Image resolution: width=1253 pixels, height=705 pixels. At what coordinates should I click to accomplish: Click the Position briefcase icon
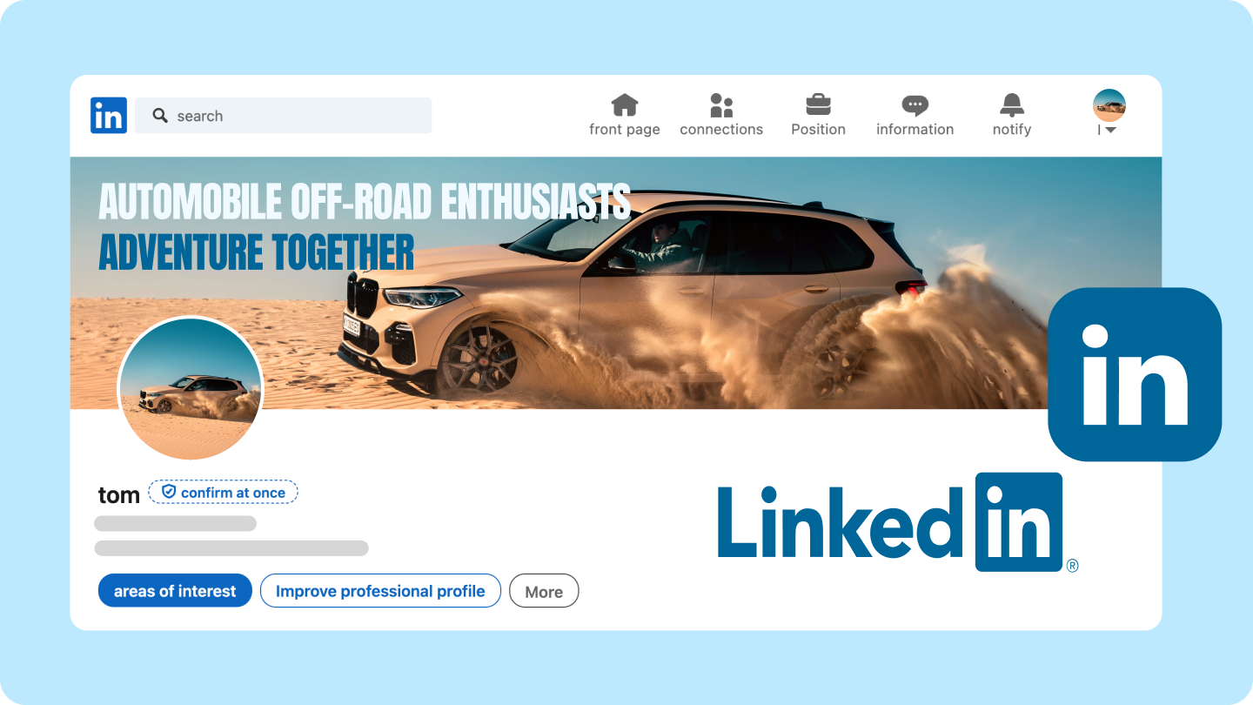point(818,105)
